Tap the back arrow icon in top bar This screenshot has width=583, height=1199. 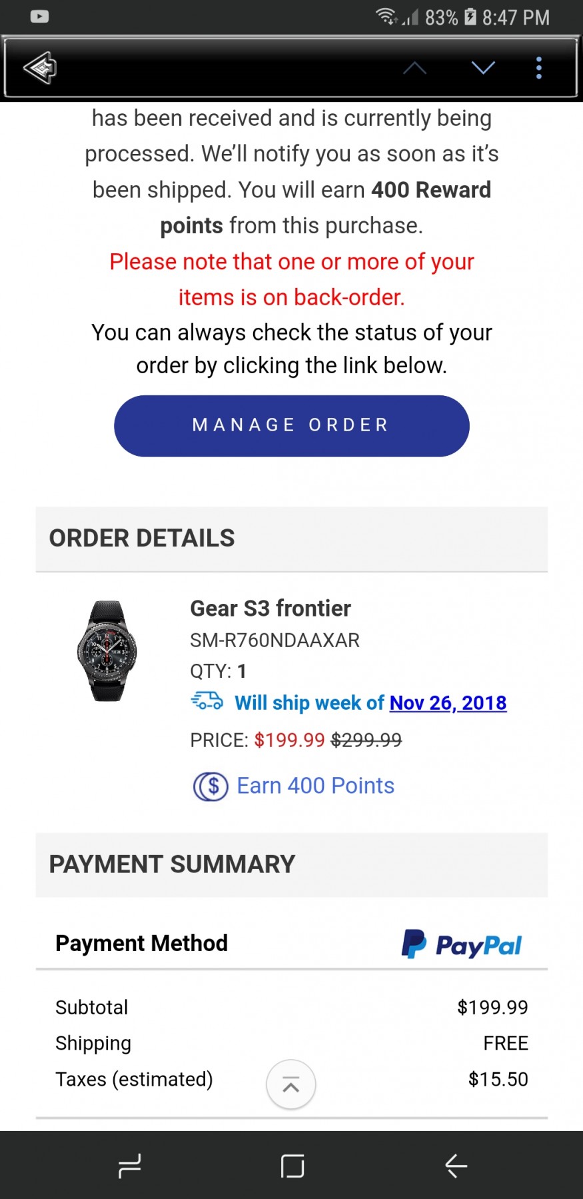pyautogui.click(x=40, y=67)
